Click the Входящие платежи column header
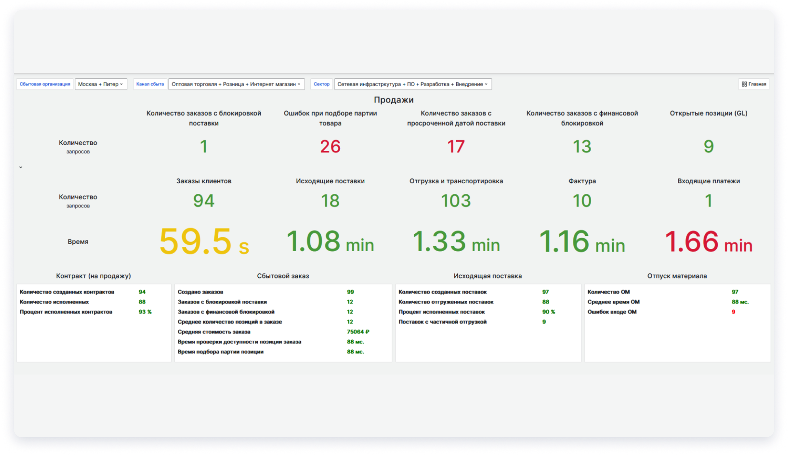This screenshot has height=455, width=788. [709, 181]
